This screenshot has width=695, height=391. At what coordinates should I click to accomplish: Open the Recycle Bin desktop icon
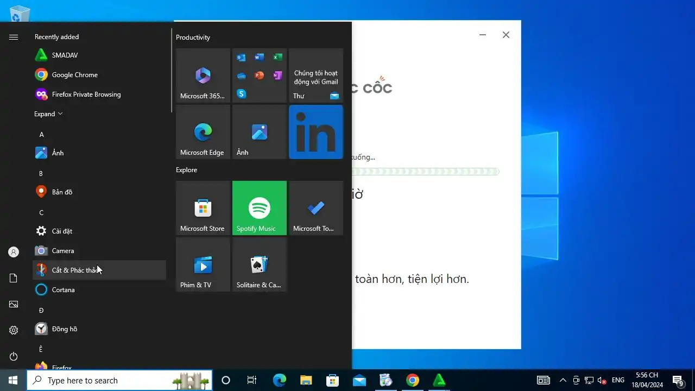click(x=20, y=13)
